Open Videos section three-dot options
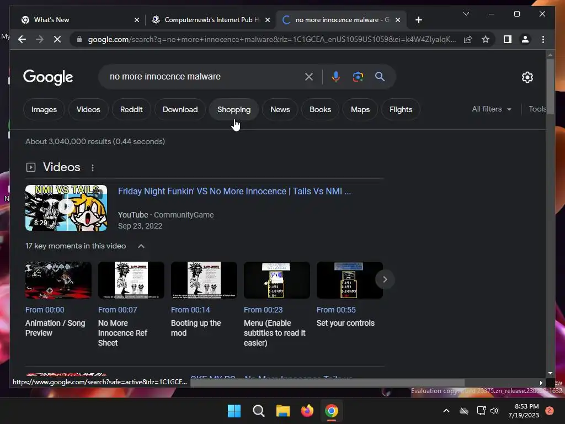This screenshot has height=424, width=565. (93, 168)
